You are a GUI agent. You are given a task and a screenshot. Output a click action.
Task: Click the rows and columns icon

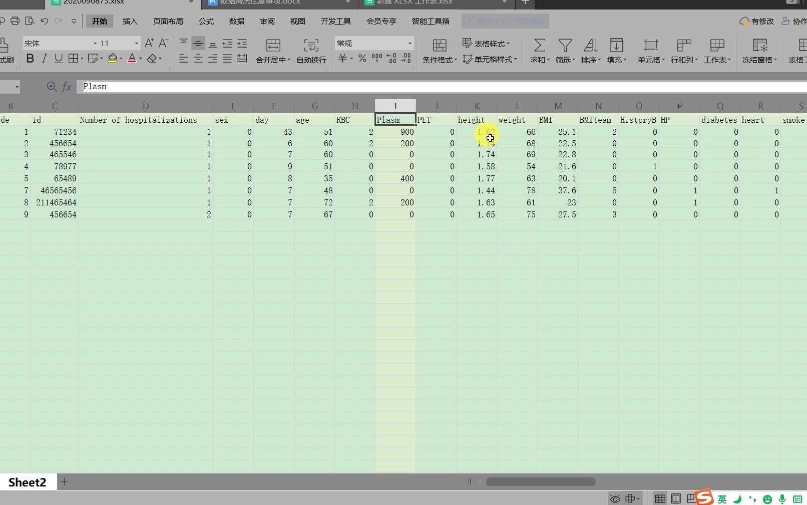click(684, 46)
